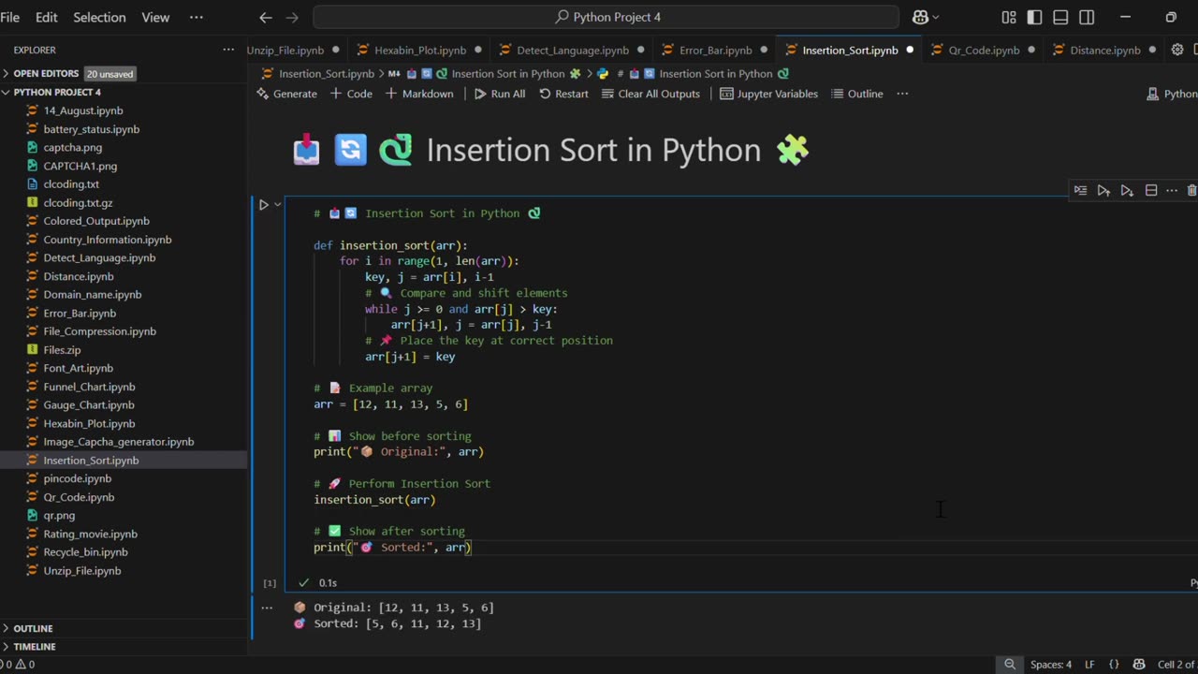Open pincode.ipynb file
Screen dimensions: 1198x674
click(77, 478)
